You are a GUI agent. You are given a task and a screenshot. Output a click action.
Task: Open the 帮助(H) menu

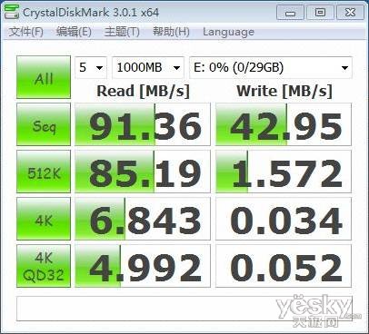click(171, 32)
